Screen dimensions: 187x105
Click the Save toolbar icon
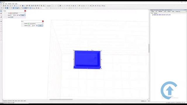coord(6,6)
